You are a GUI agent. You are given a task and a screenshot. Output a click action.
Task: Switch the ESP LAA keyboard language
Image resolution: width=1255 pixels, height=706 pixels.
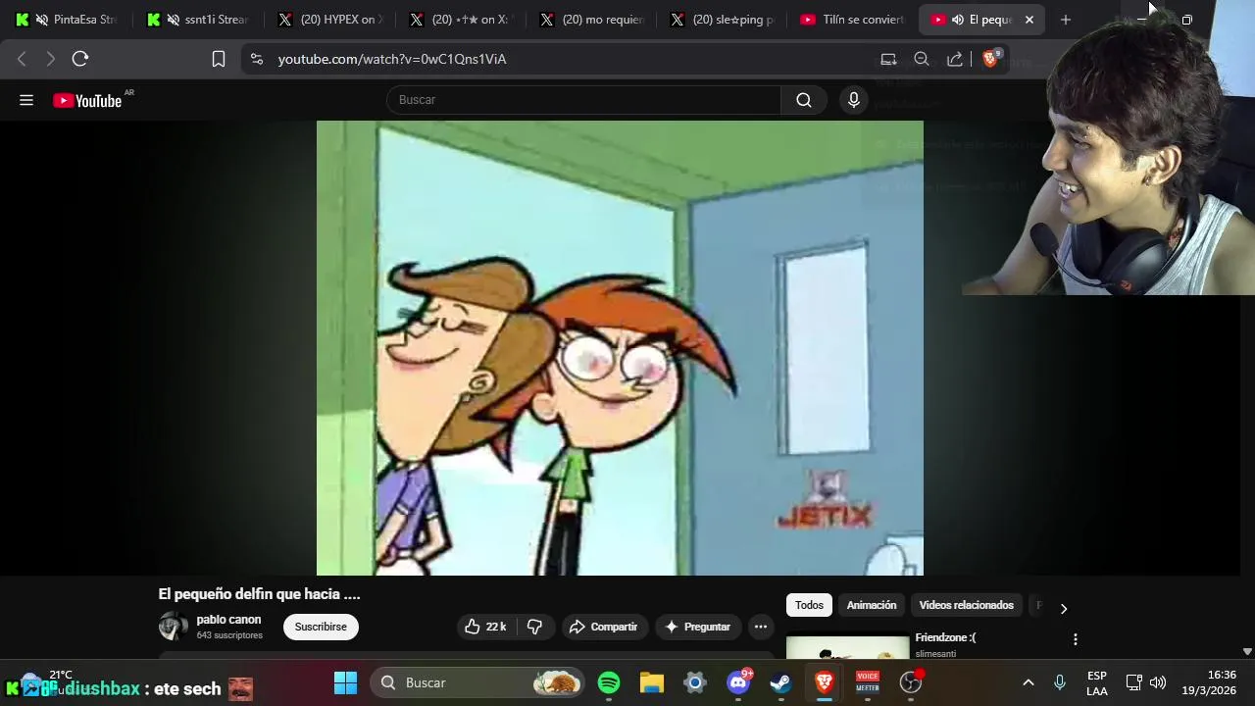(x=1097, y=682)
